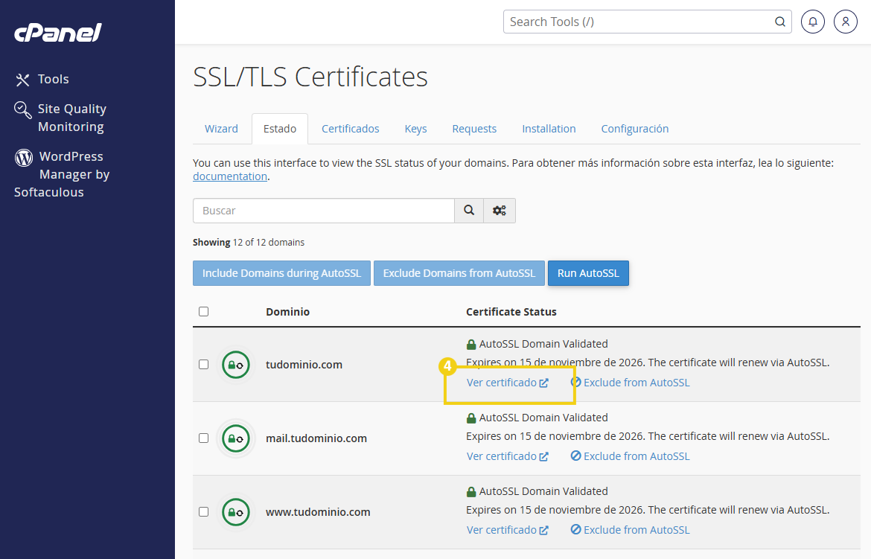Check the mail.tudominio.com row checkbox
This screenshot has height=559, width=871.
coord(204,438)
